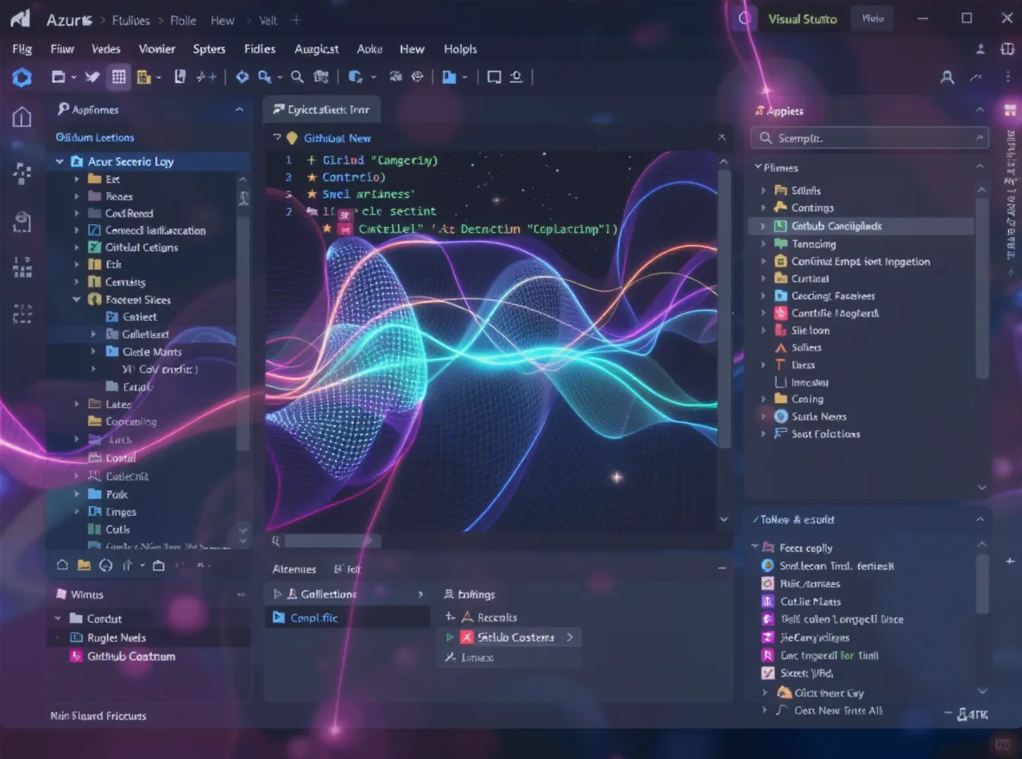Viewport: 1022px width, 759px height.
Task: Open the Holpls menu
Action: [460, 49]
